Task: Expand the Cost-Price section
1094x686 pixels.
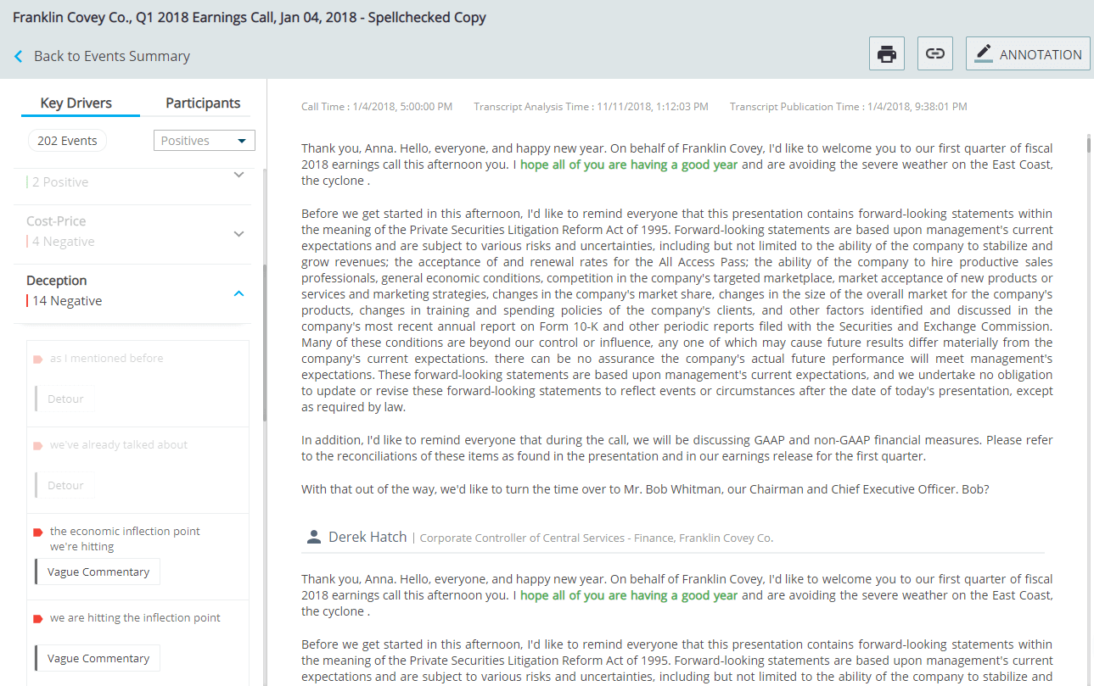Action: tap(238, 234)
